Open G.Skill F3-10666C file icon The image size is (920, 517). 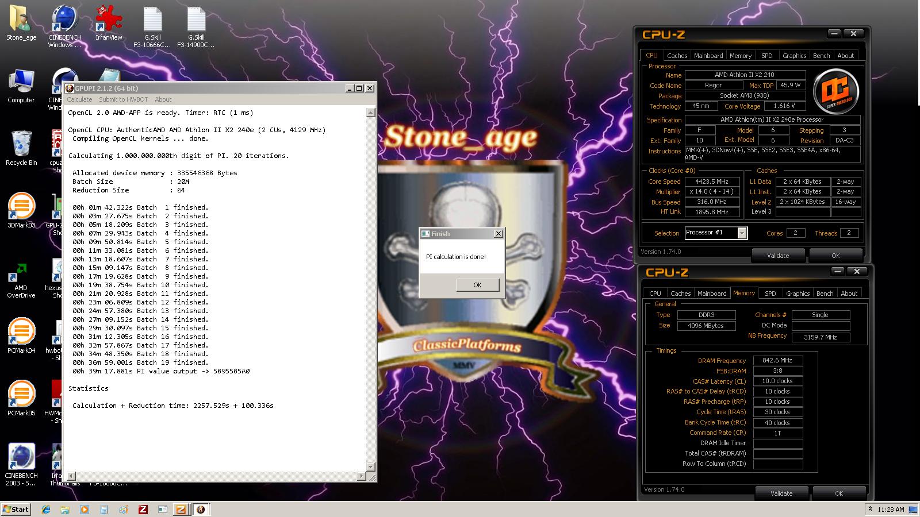[152, 27]
